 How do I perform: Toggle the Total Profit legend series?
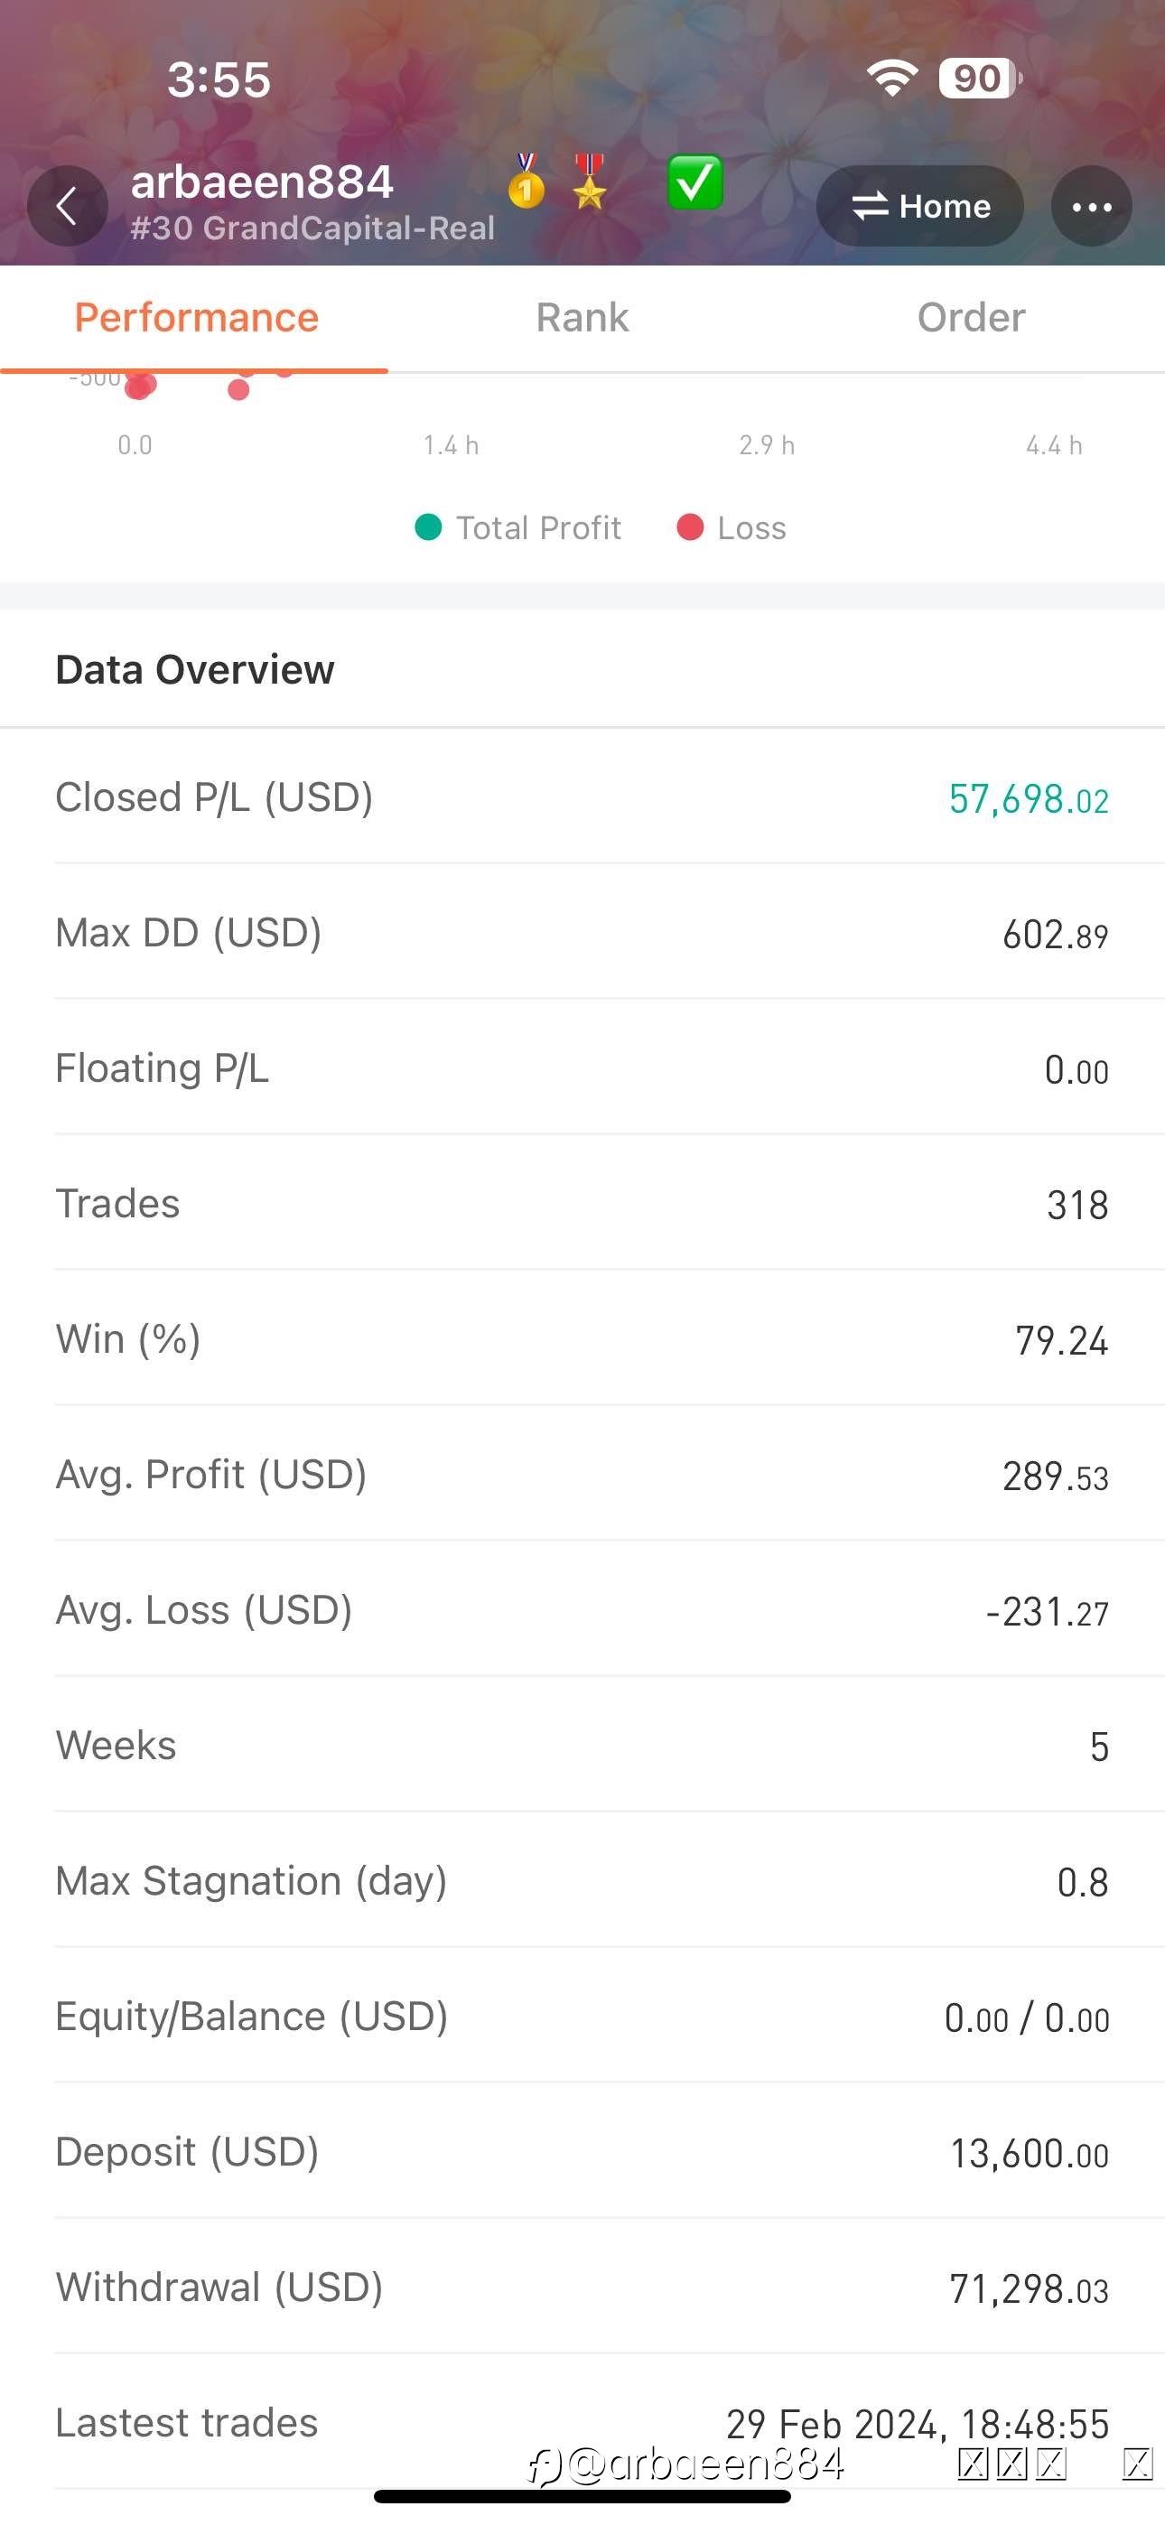(x=517, y=527)
